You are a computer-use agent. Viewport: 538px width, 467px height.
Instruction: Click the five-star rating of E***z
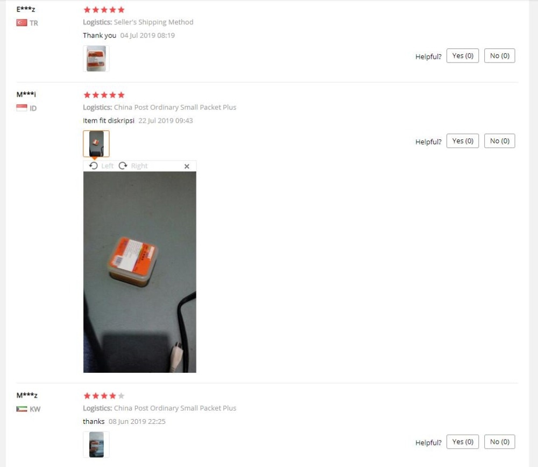(104, 10)
